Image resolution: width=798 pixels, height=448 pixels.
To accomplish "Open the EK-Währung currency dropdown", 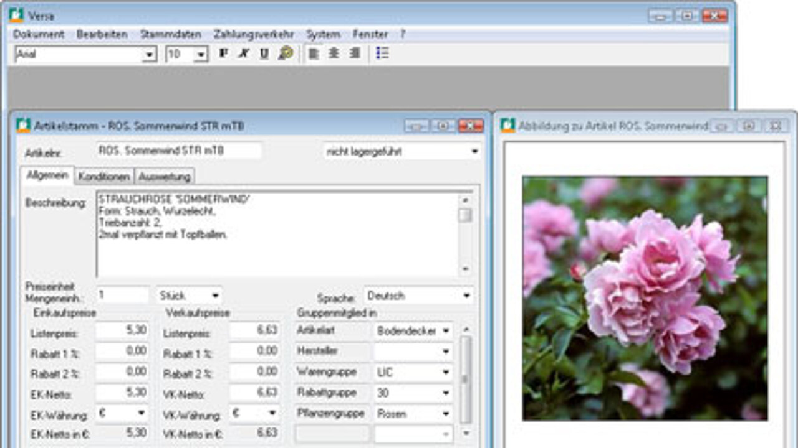I will pos(142,413).
